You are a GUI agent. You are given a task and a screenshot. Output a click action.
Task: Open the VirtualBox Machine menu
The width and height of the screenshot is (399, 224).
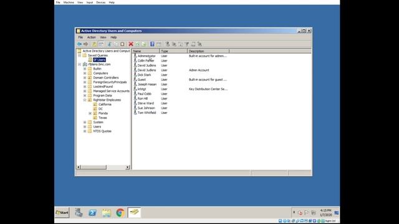pos(69,2)
